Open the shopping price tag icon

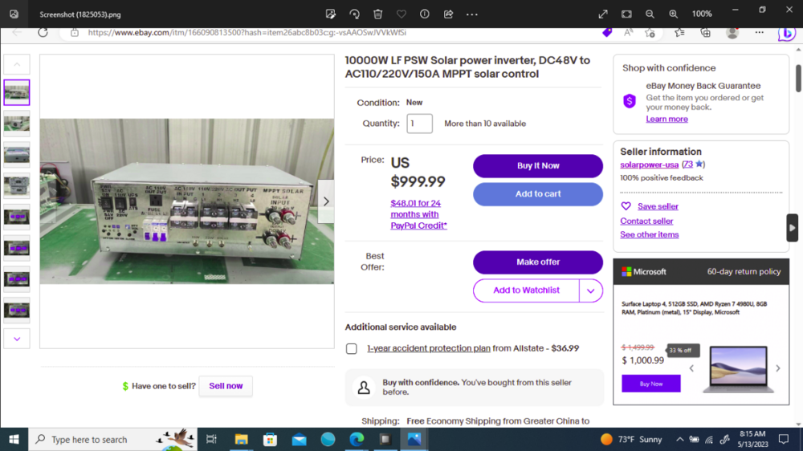click(607, 33)
